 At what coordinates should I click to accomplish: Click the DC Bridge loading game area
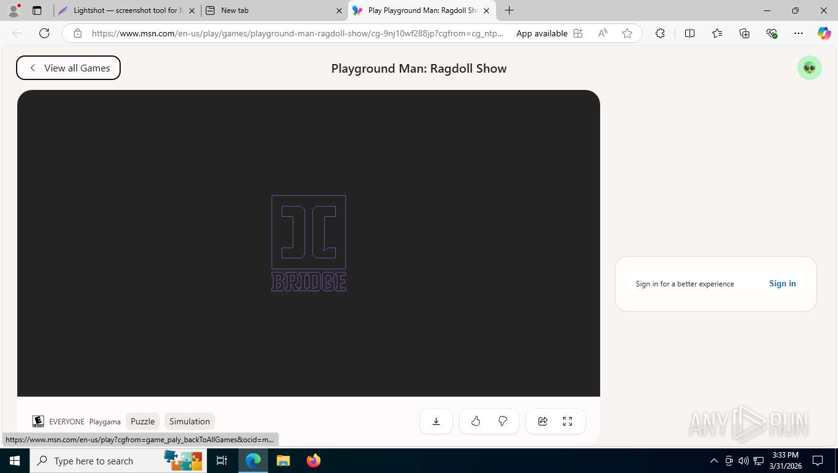pos(309,243)
